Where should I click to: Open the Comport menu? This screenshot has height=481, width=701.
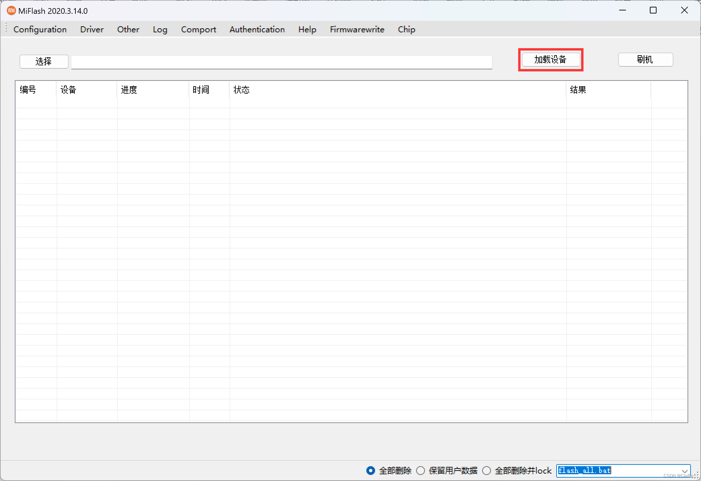point(199,29)
